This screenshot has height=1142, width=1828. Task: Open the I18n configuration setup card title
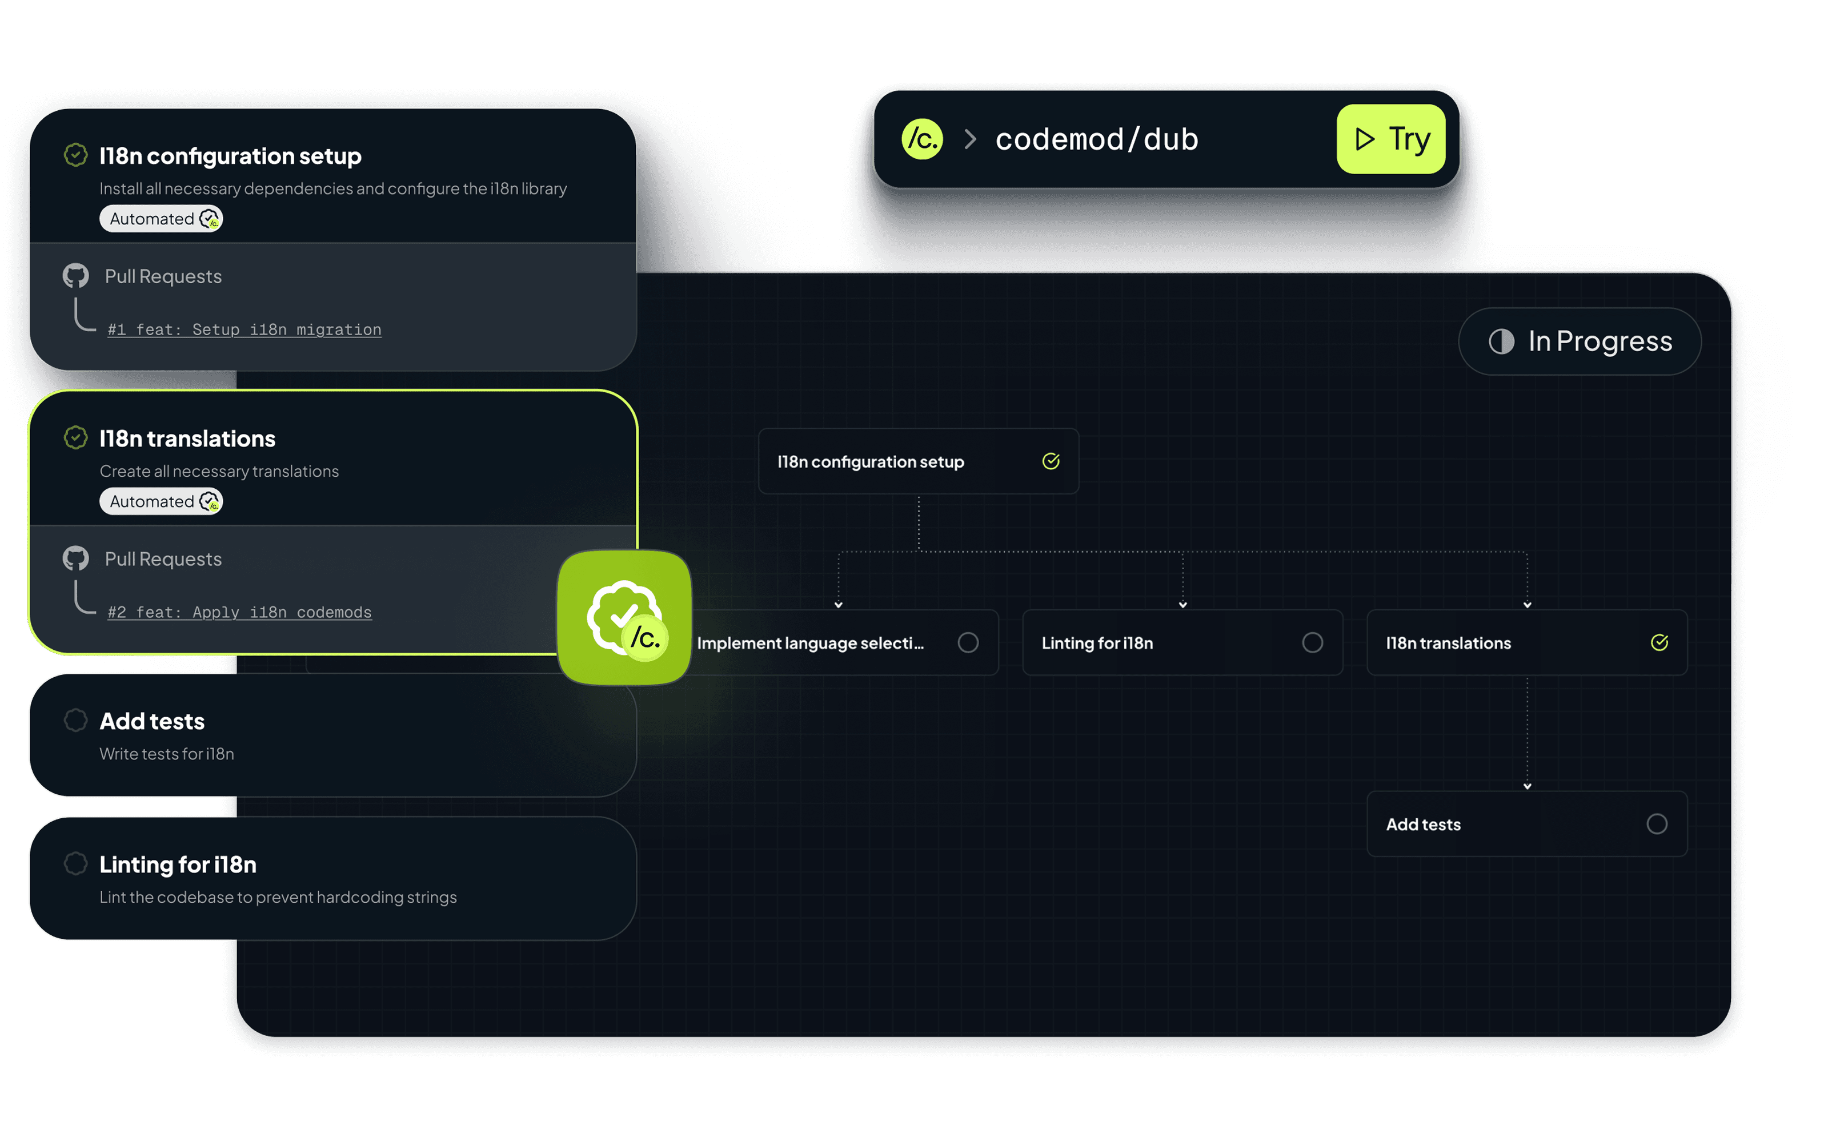coord(230,155)
